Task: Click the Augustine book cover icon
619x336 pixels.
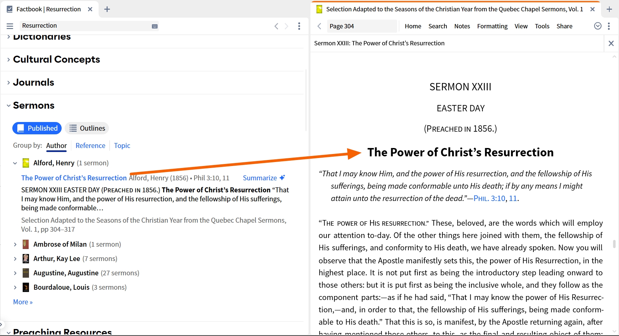Action: click(26, 273)
